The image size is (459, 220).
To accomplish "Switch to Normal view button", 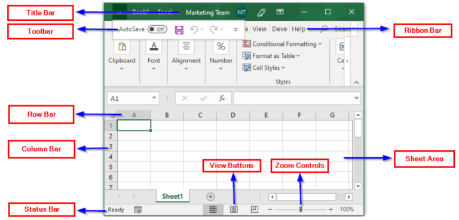I will [x=213, y=209].
